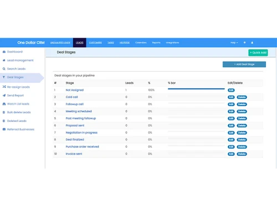The width and height of the screenshot is (277, 207).
Task: Click the Watch List leads binoculars icon
Action: coord(4,104)
